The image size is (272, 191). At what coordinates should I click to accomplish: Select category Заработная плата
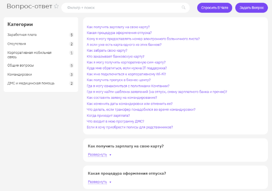(x=22, y=35)
